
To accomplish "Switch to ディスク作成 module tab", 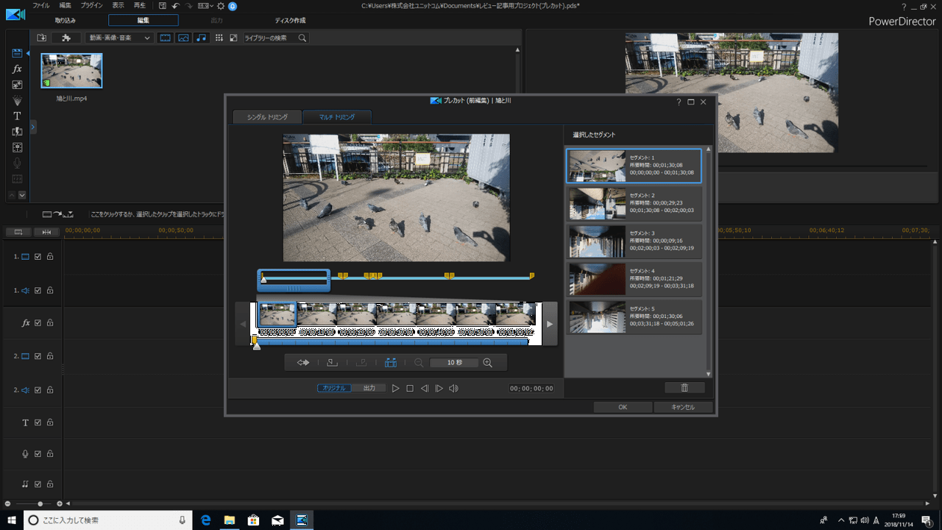I will point(290,21).
